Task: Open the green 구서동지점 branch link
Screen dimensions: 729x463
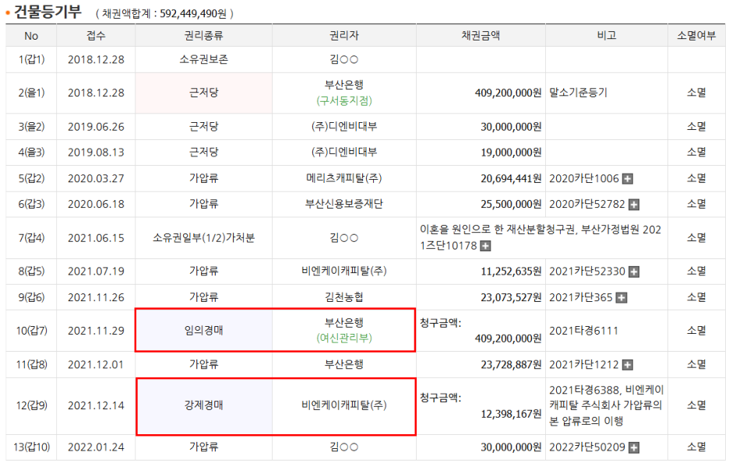Action: 343,100
